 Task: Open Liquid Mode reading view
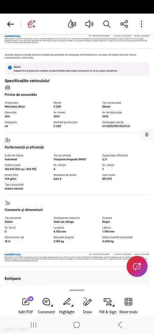point(72,24)
